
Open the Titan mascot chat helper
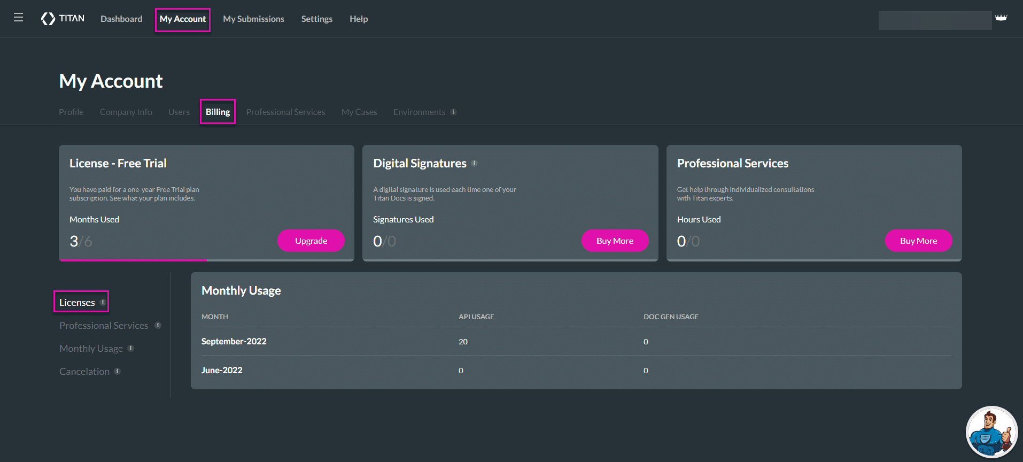(991, 432)
